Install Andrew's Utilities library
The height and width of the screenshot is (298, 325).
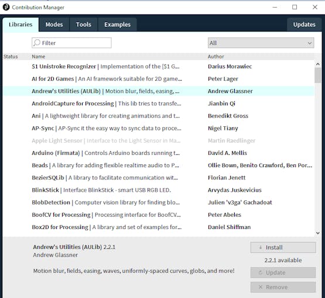coord(283,247)
